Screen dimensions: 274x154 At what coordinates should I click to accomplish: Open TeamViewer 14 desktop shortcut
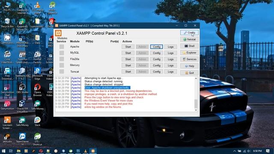[x=22, y=139]
